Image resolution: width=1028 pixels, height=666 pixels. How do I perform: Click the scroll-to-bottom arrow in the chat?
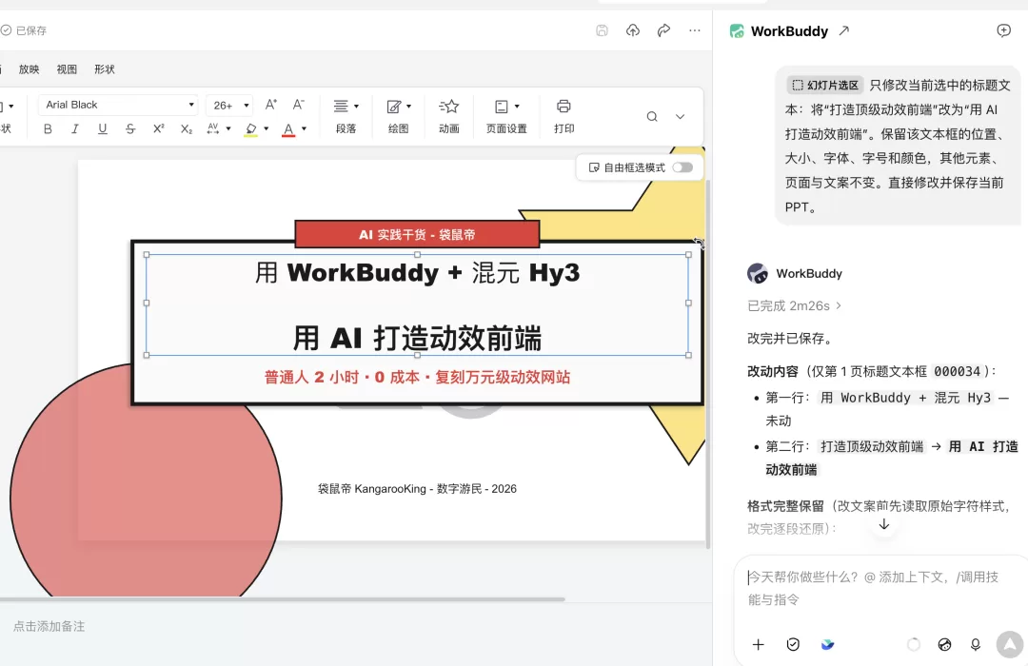coord(883,524)
